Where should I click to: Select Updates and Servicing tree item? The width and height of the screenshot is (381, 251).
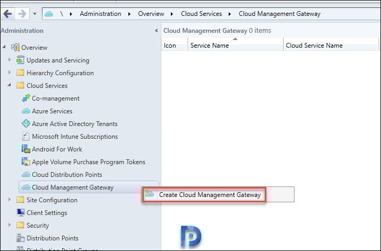click(x=58, y=60)
